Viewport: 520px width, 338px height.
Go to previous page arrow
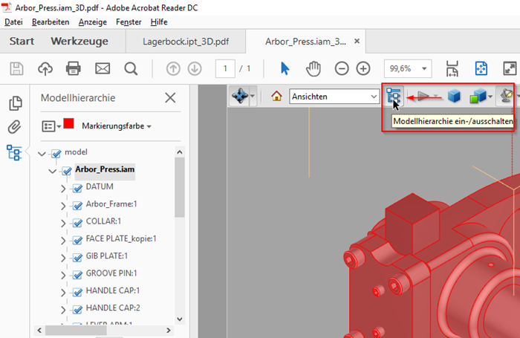point(173,69)
